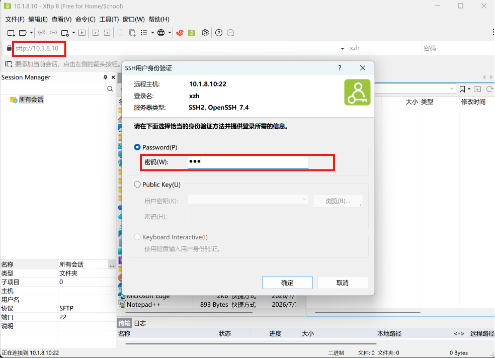495x358 pixels.
Task: Click the transfer-right arrow toolbar icon
Action: (x=107, y=33)
